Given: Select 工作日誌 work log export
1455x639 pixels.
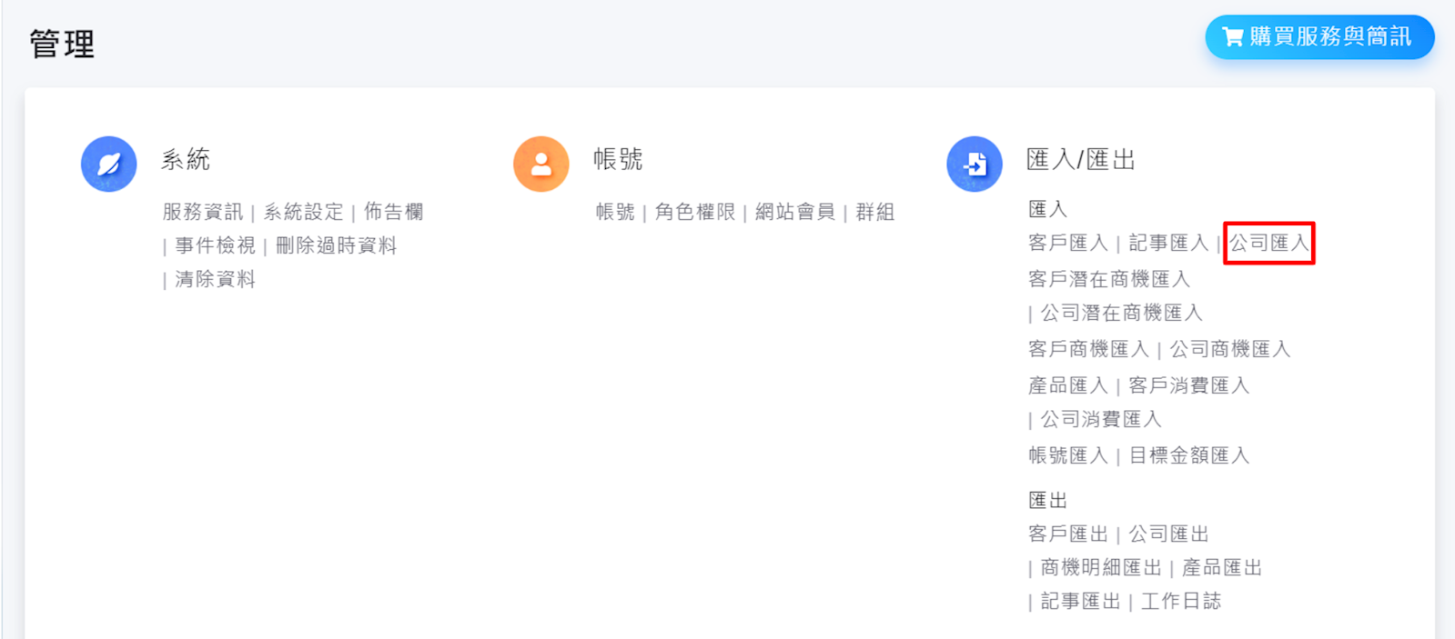Looking at the screenshot, I should pyautogui.click(x=1181, y=601).
